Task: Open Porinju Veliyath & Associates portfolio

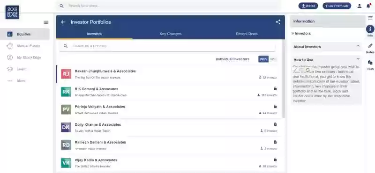Action: tap(169, 109)
